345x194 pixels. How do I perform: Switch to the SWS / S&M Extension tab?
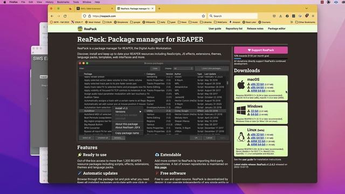click(95, 9)
